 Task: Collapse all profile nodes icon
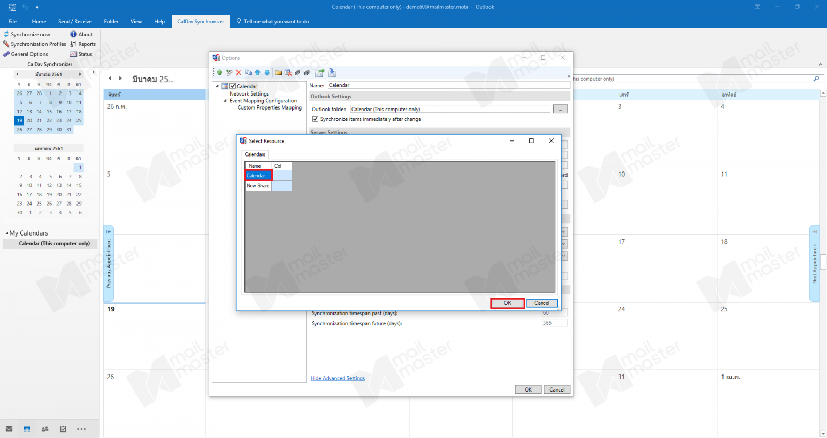(307, 73)
